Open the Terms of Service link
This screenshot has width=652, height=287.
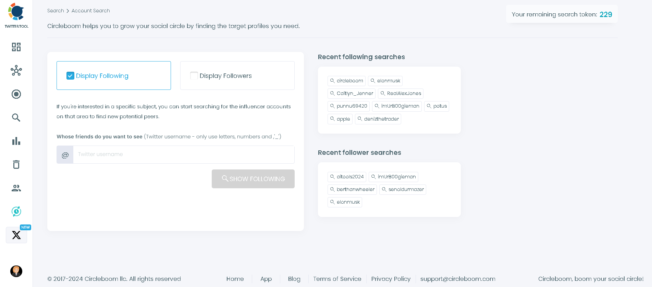point(337,279)
